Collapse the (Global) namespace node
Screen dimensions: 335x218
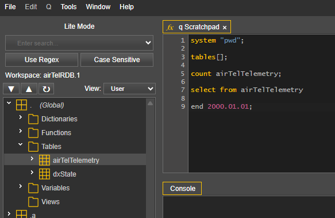click(x=9, y=103)
